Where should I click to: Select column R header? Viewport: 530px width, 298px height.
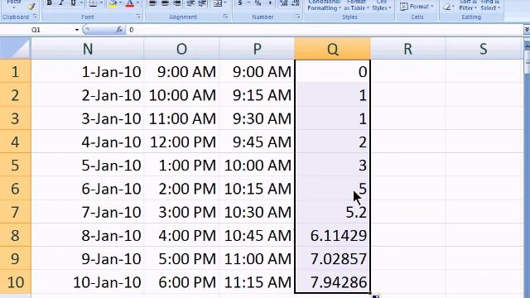[x=408, y=49]
